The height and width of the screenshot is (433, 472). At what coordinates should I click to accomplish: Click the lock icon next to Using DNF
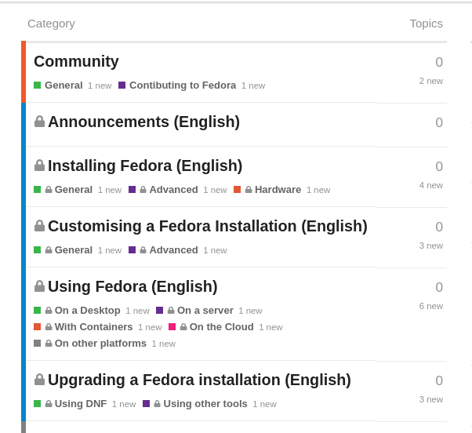click(x=49, y=403)
